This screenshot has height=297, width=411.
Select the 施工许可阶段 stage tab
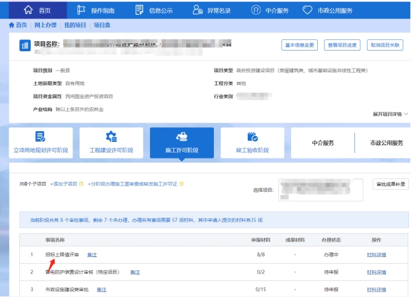coord(182,143)
